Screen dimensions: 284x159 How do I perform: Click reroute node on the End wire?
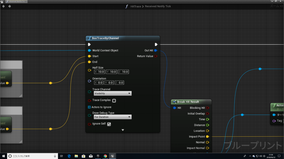[x=51, y=129]
